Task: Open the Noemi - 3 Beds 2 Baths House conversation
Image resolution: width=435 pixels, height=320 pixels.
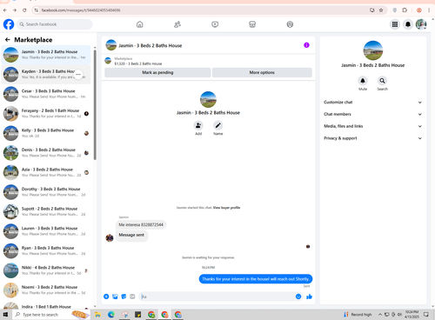Action: (46, 290)
